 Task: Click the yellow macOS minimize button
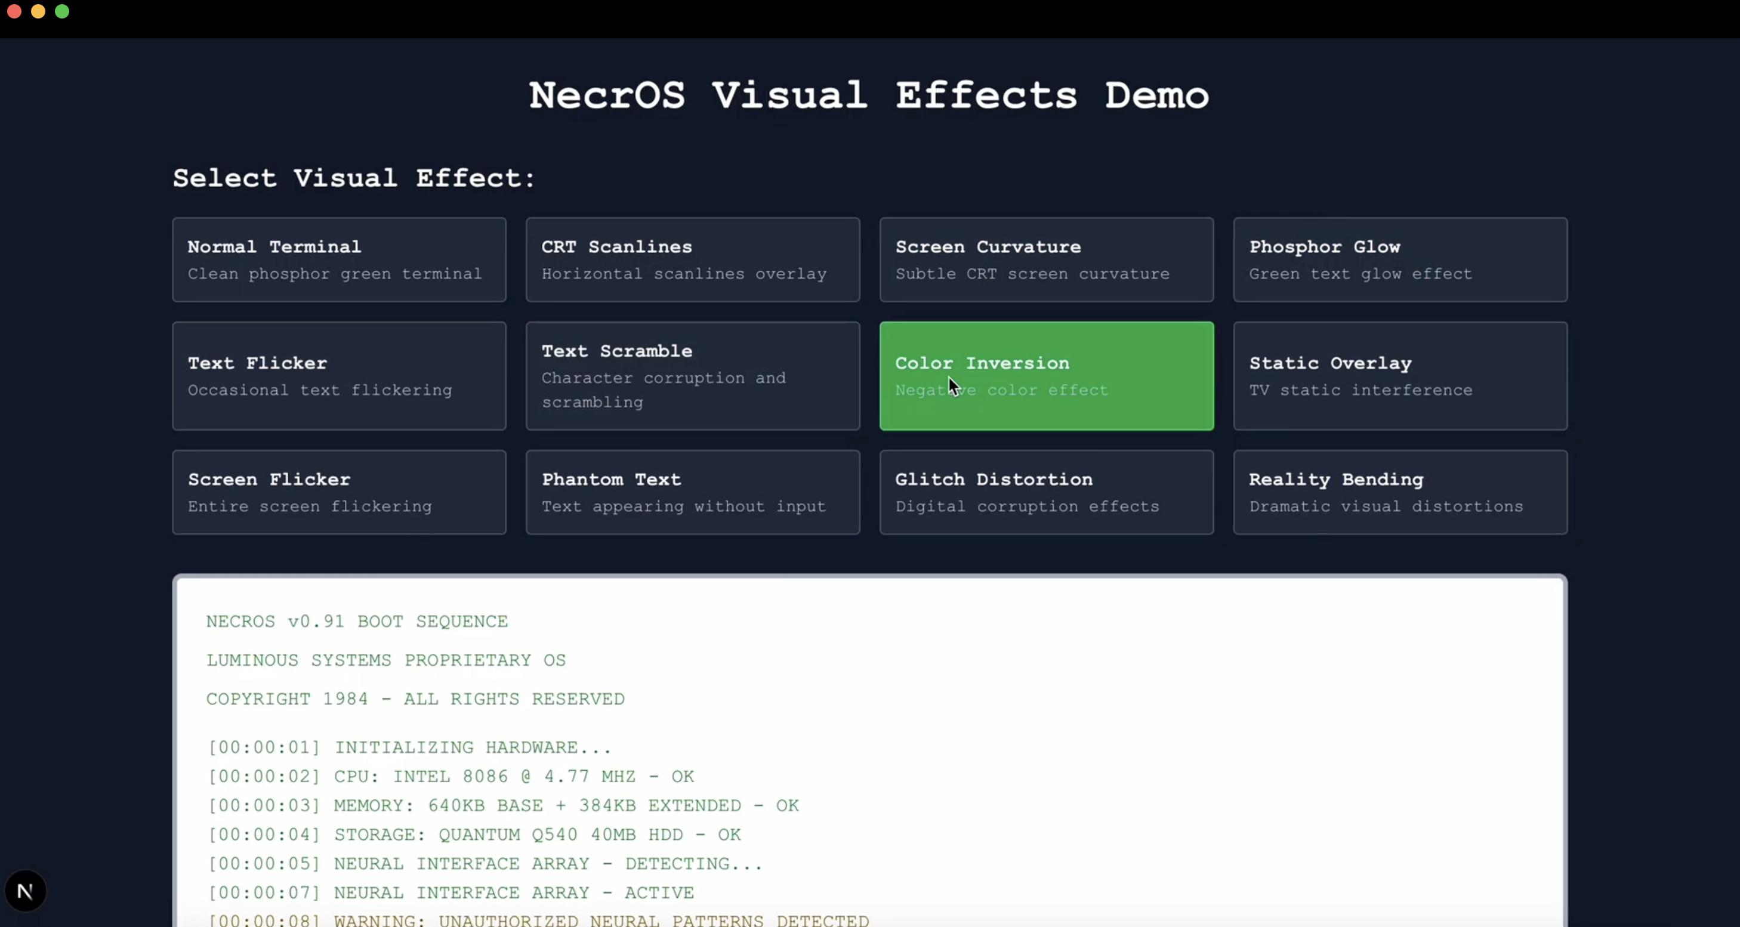(x=38, y=11)
